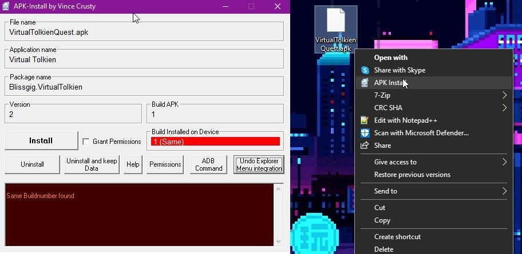This screenshot has width=522, height=254.
Task: Click the Microsoft Defender shield icon
Action: pyautogui.click(x=365, y=133)
